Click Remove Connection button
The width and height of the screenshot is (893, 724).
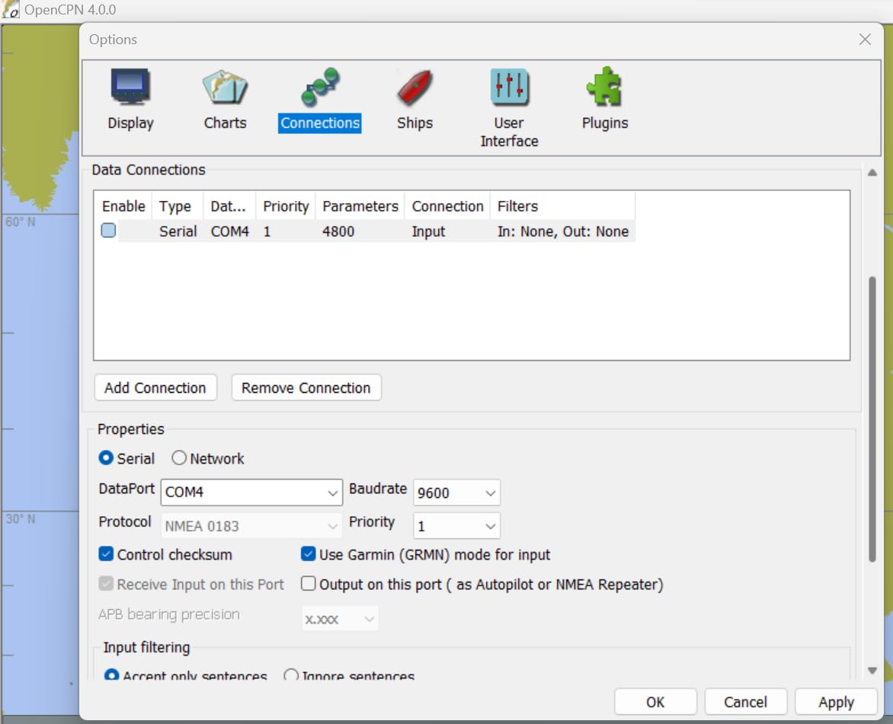coord(306,388)
